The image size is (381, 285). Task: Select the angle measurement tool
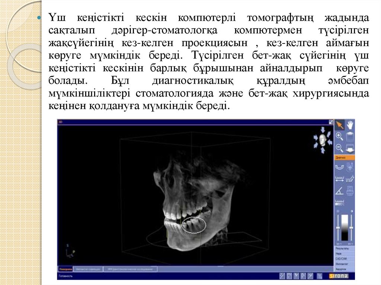coord(339,191)
